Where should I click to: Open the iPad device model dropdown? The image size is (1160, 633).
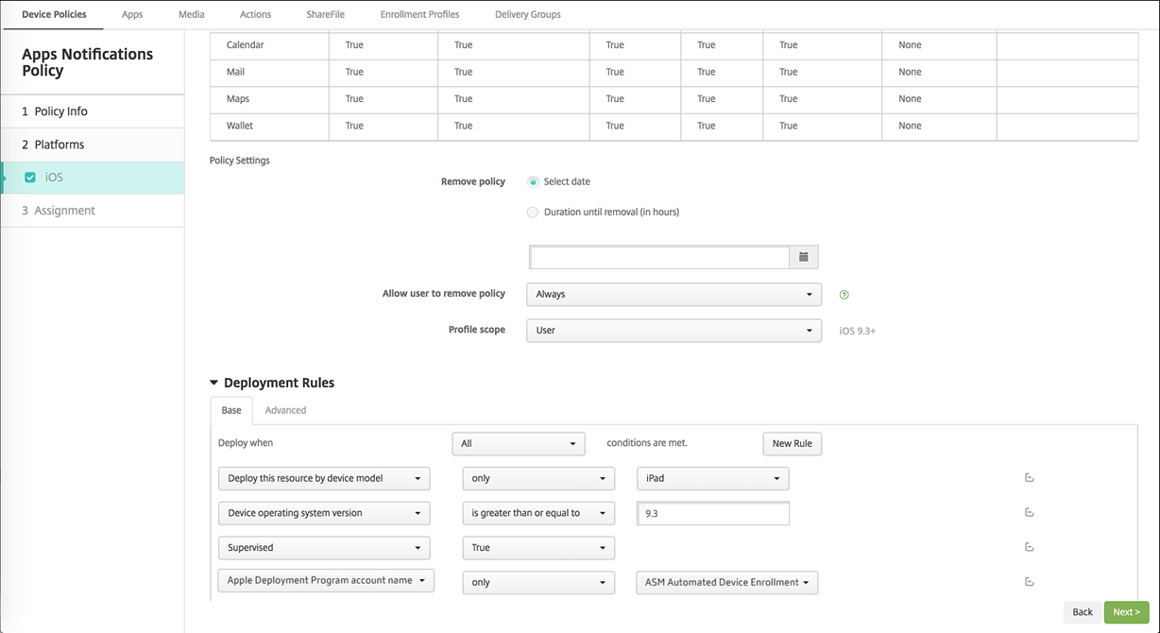pos(713,478)
